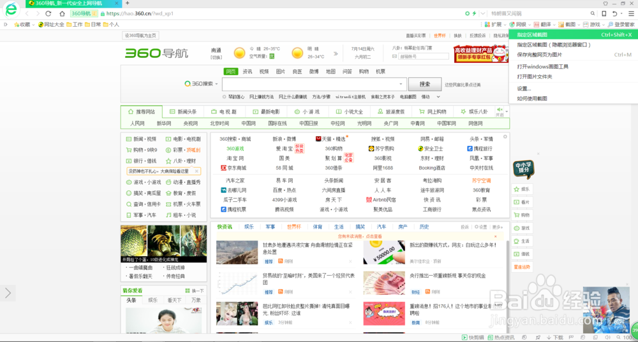Viewport: 638px width, 342px height.
Task: Click 设360导航为主页 button
Action: pos(140,35)
